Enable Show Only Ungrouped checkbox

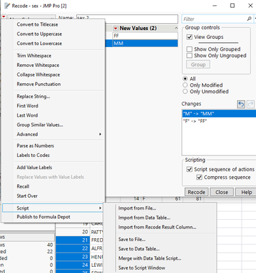189,55
